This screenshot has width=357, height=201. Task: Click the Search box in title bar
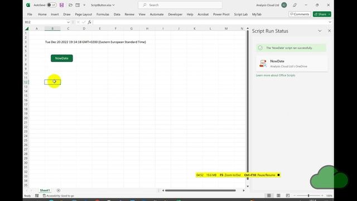click(x=180, y=5)
